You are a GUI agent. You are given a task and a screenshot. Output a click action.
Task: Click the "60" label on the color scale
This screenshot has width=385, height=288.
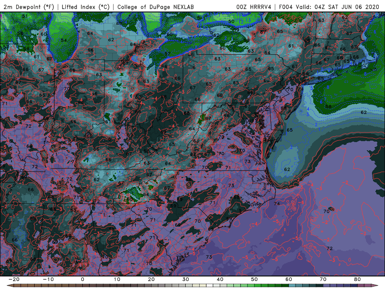tap(289, 279)
